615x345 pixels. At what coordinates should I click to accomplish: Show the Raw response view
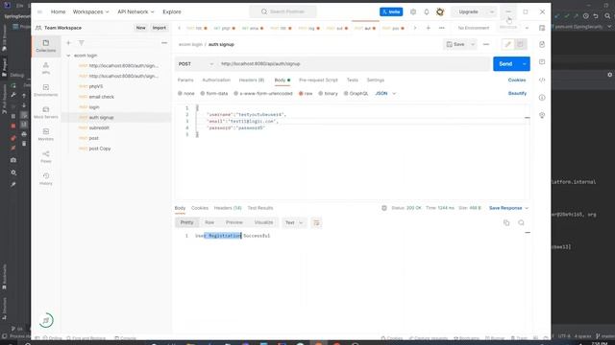click(209, 222)
